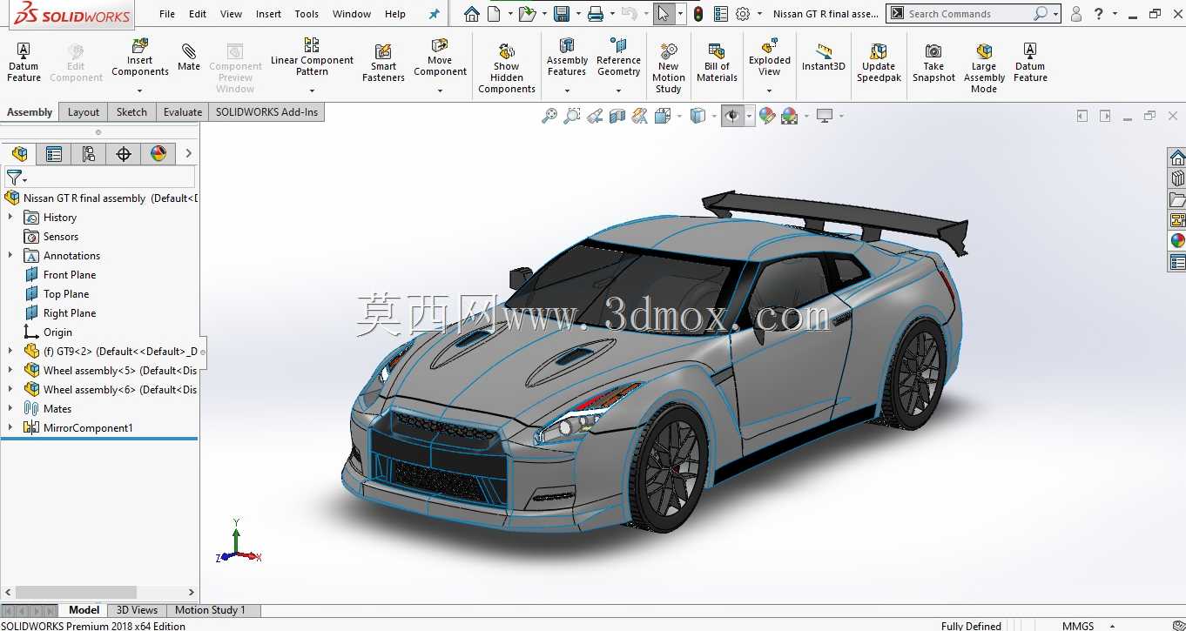This screenshot has height=631, width=1186.
Task: Click Edit Appearance color ball in view toolbar
Action: (x=767, y=116)
